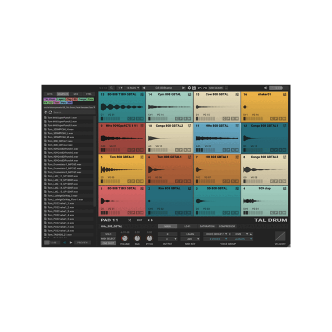Open settings icon on pad 5 Tom 808 GBTAL2
The height and width of the screenshot is (332, 332).
(x=142, y=157)
